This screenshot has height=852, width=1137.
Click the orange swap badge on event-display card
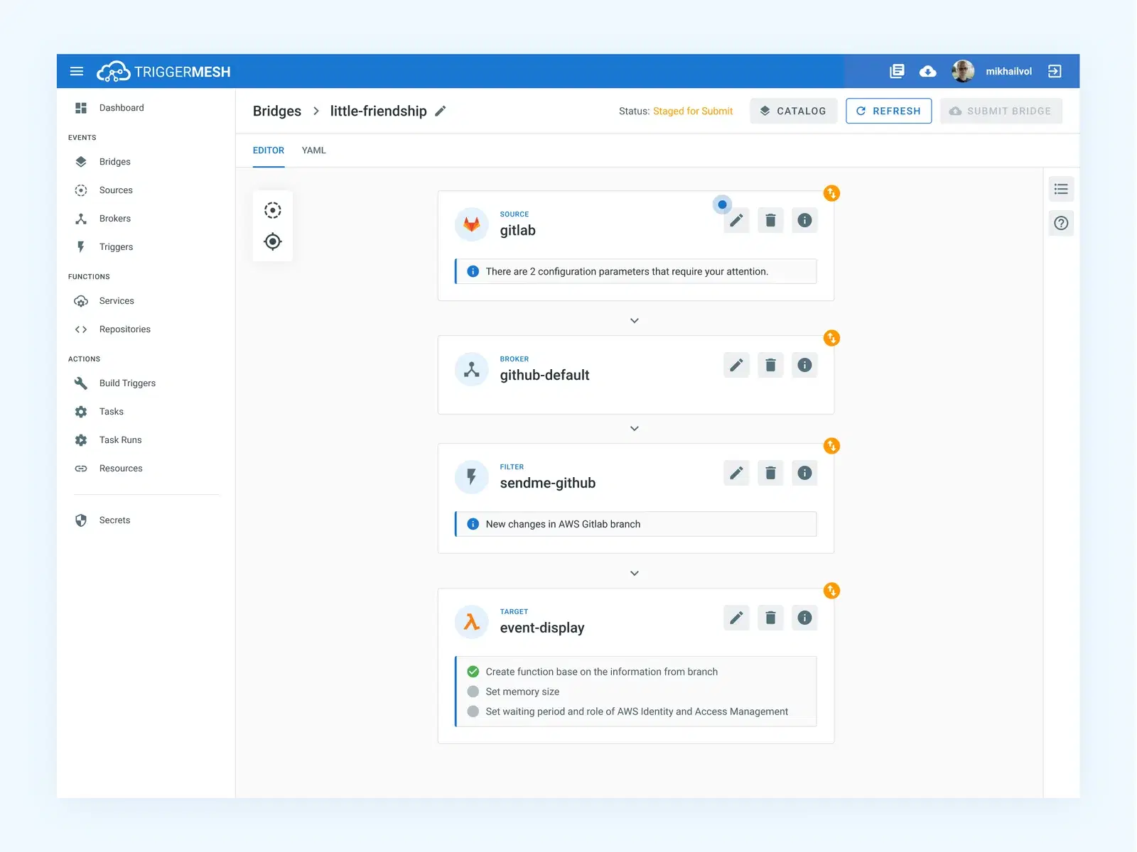tap(831, 591)
